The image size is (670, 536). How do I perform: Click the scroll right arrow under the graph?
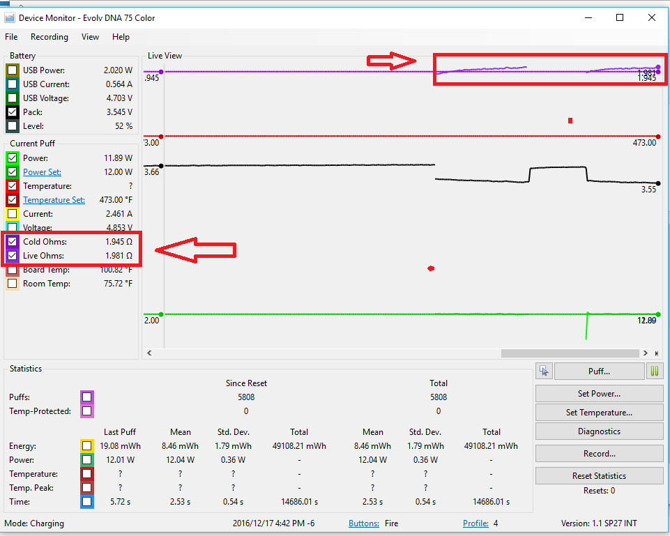pyautogui.click(x=646, y=353)
